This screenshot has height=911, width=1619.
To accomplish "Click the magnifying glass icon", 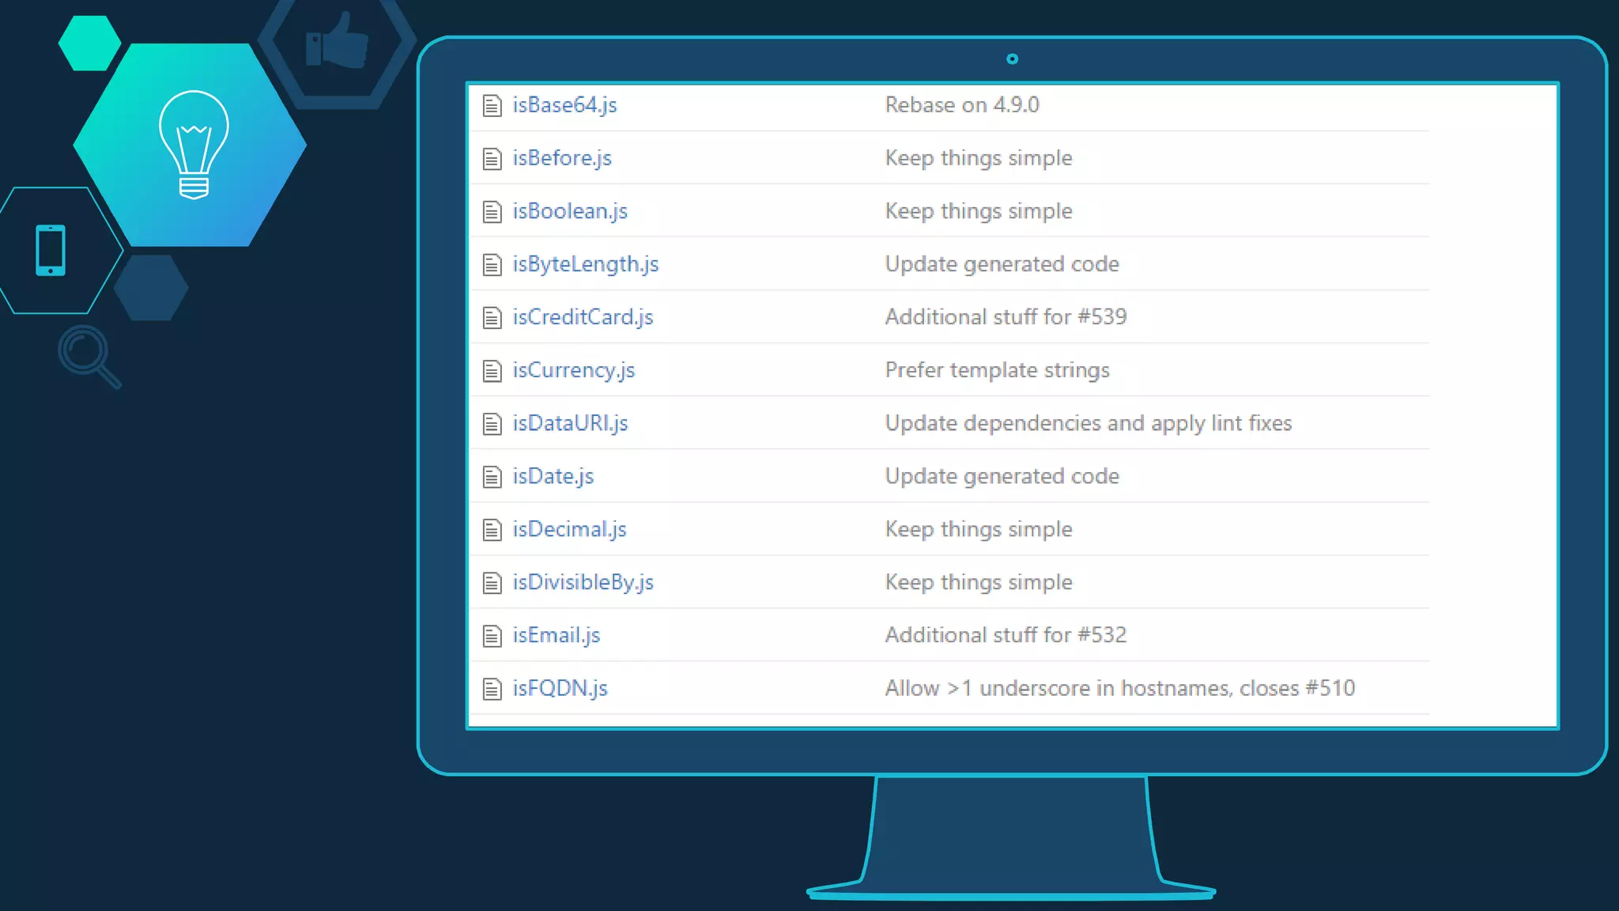I will pyautogui.click(x=89, y=356).
